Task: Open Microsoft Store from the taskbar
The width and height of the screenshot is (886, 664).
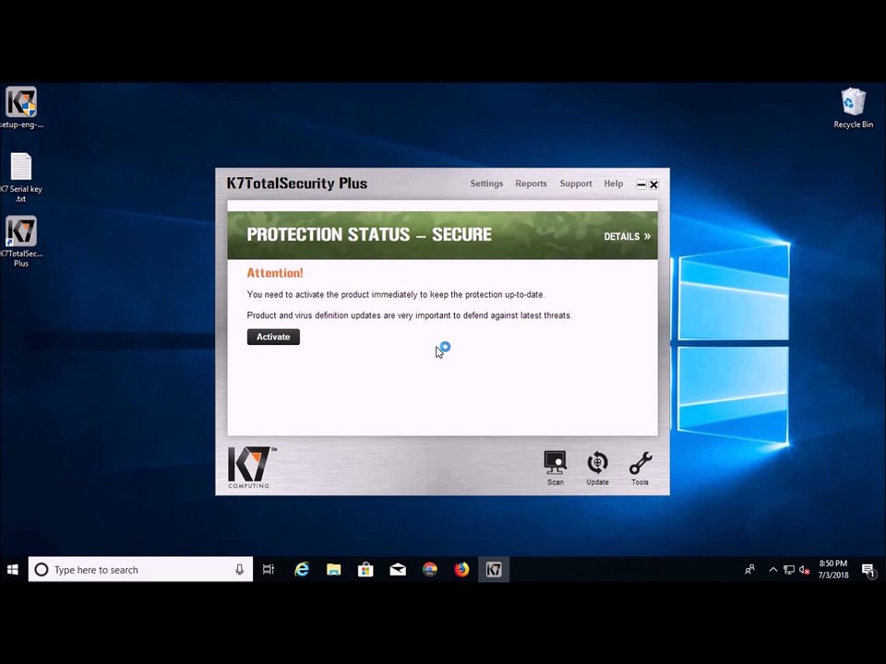Action: (x=365, y=570)
